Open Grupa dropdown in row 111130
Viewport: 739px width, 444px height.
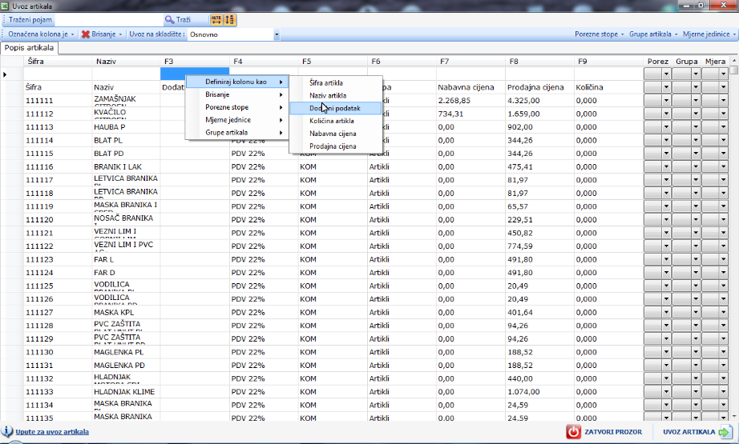point(695,352)
